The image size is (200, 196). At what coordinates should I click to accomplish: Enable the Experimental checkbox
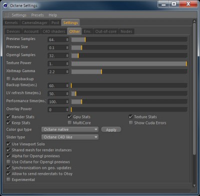(x=8, y=179)
